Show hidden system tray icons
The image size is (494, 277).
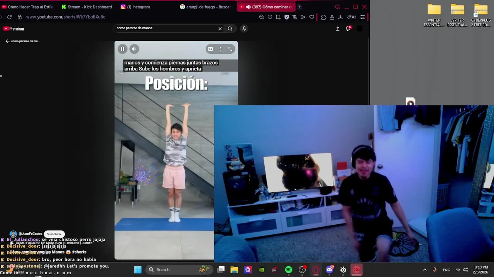425,270
